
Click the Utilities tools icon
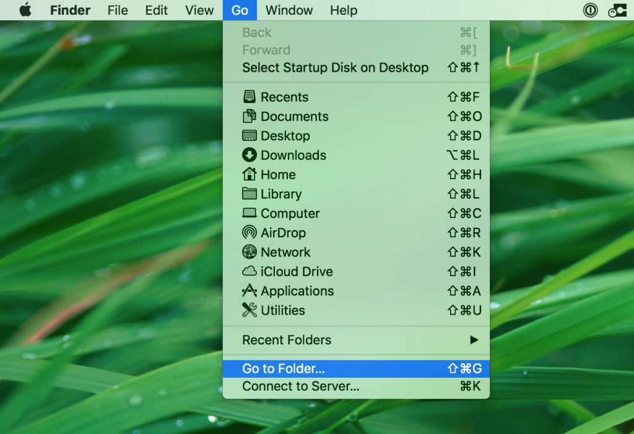click(x=249, y=310)
